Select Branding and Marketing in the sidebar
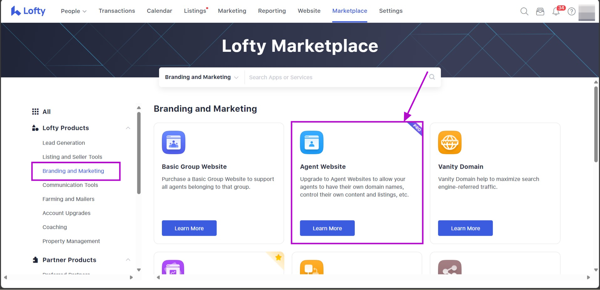 click(73, 171)
